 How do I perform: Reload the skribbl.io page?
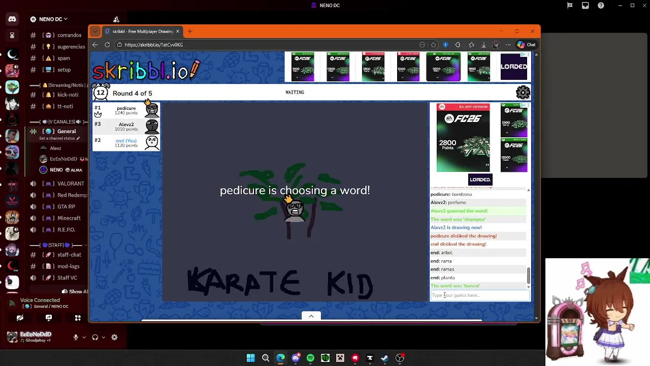click(107, 45)
